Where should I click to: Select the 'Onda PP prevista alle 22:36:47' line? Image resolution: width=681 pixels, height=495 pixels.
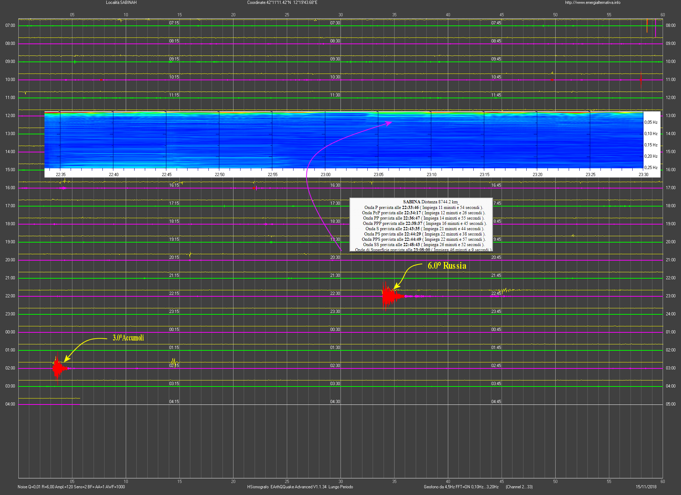click(x=424, y=218)
